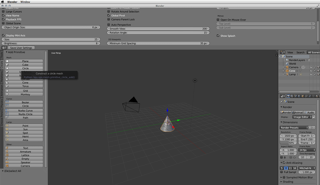This screenshot has height=185, width=320.
Task: Remove render preset with minus icon
Action: 314,128
